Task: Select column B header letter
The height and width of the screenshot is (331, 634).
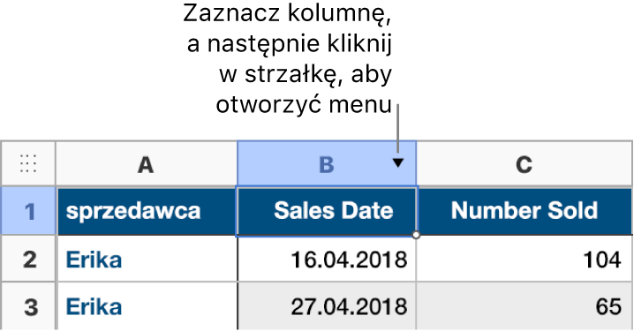Action: 327,164
